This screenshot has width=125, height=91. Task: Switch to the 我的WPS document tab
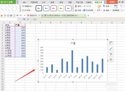[32, 16]
